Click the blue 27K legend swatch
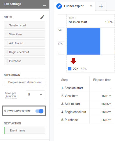This screenshot has height=141, width=115. (x=70, y=69)
